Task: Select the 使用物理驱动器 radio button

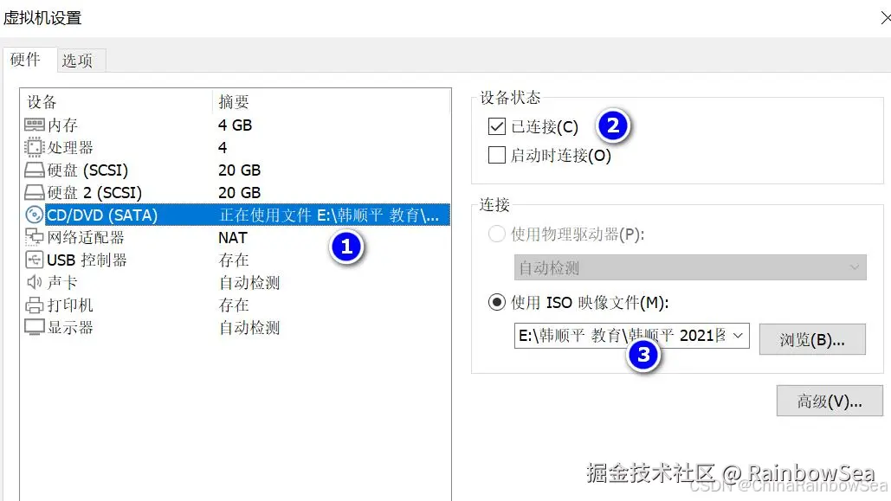Action: coord(497,234)
